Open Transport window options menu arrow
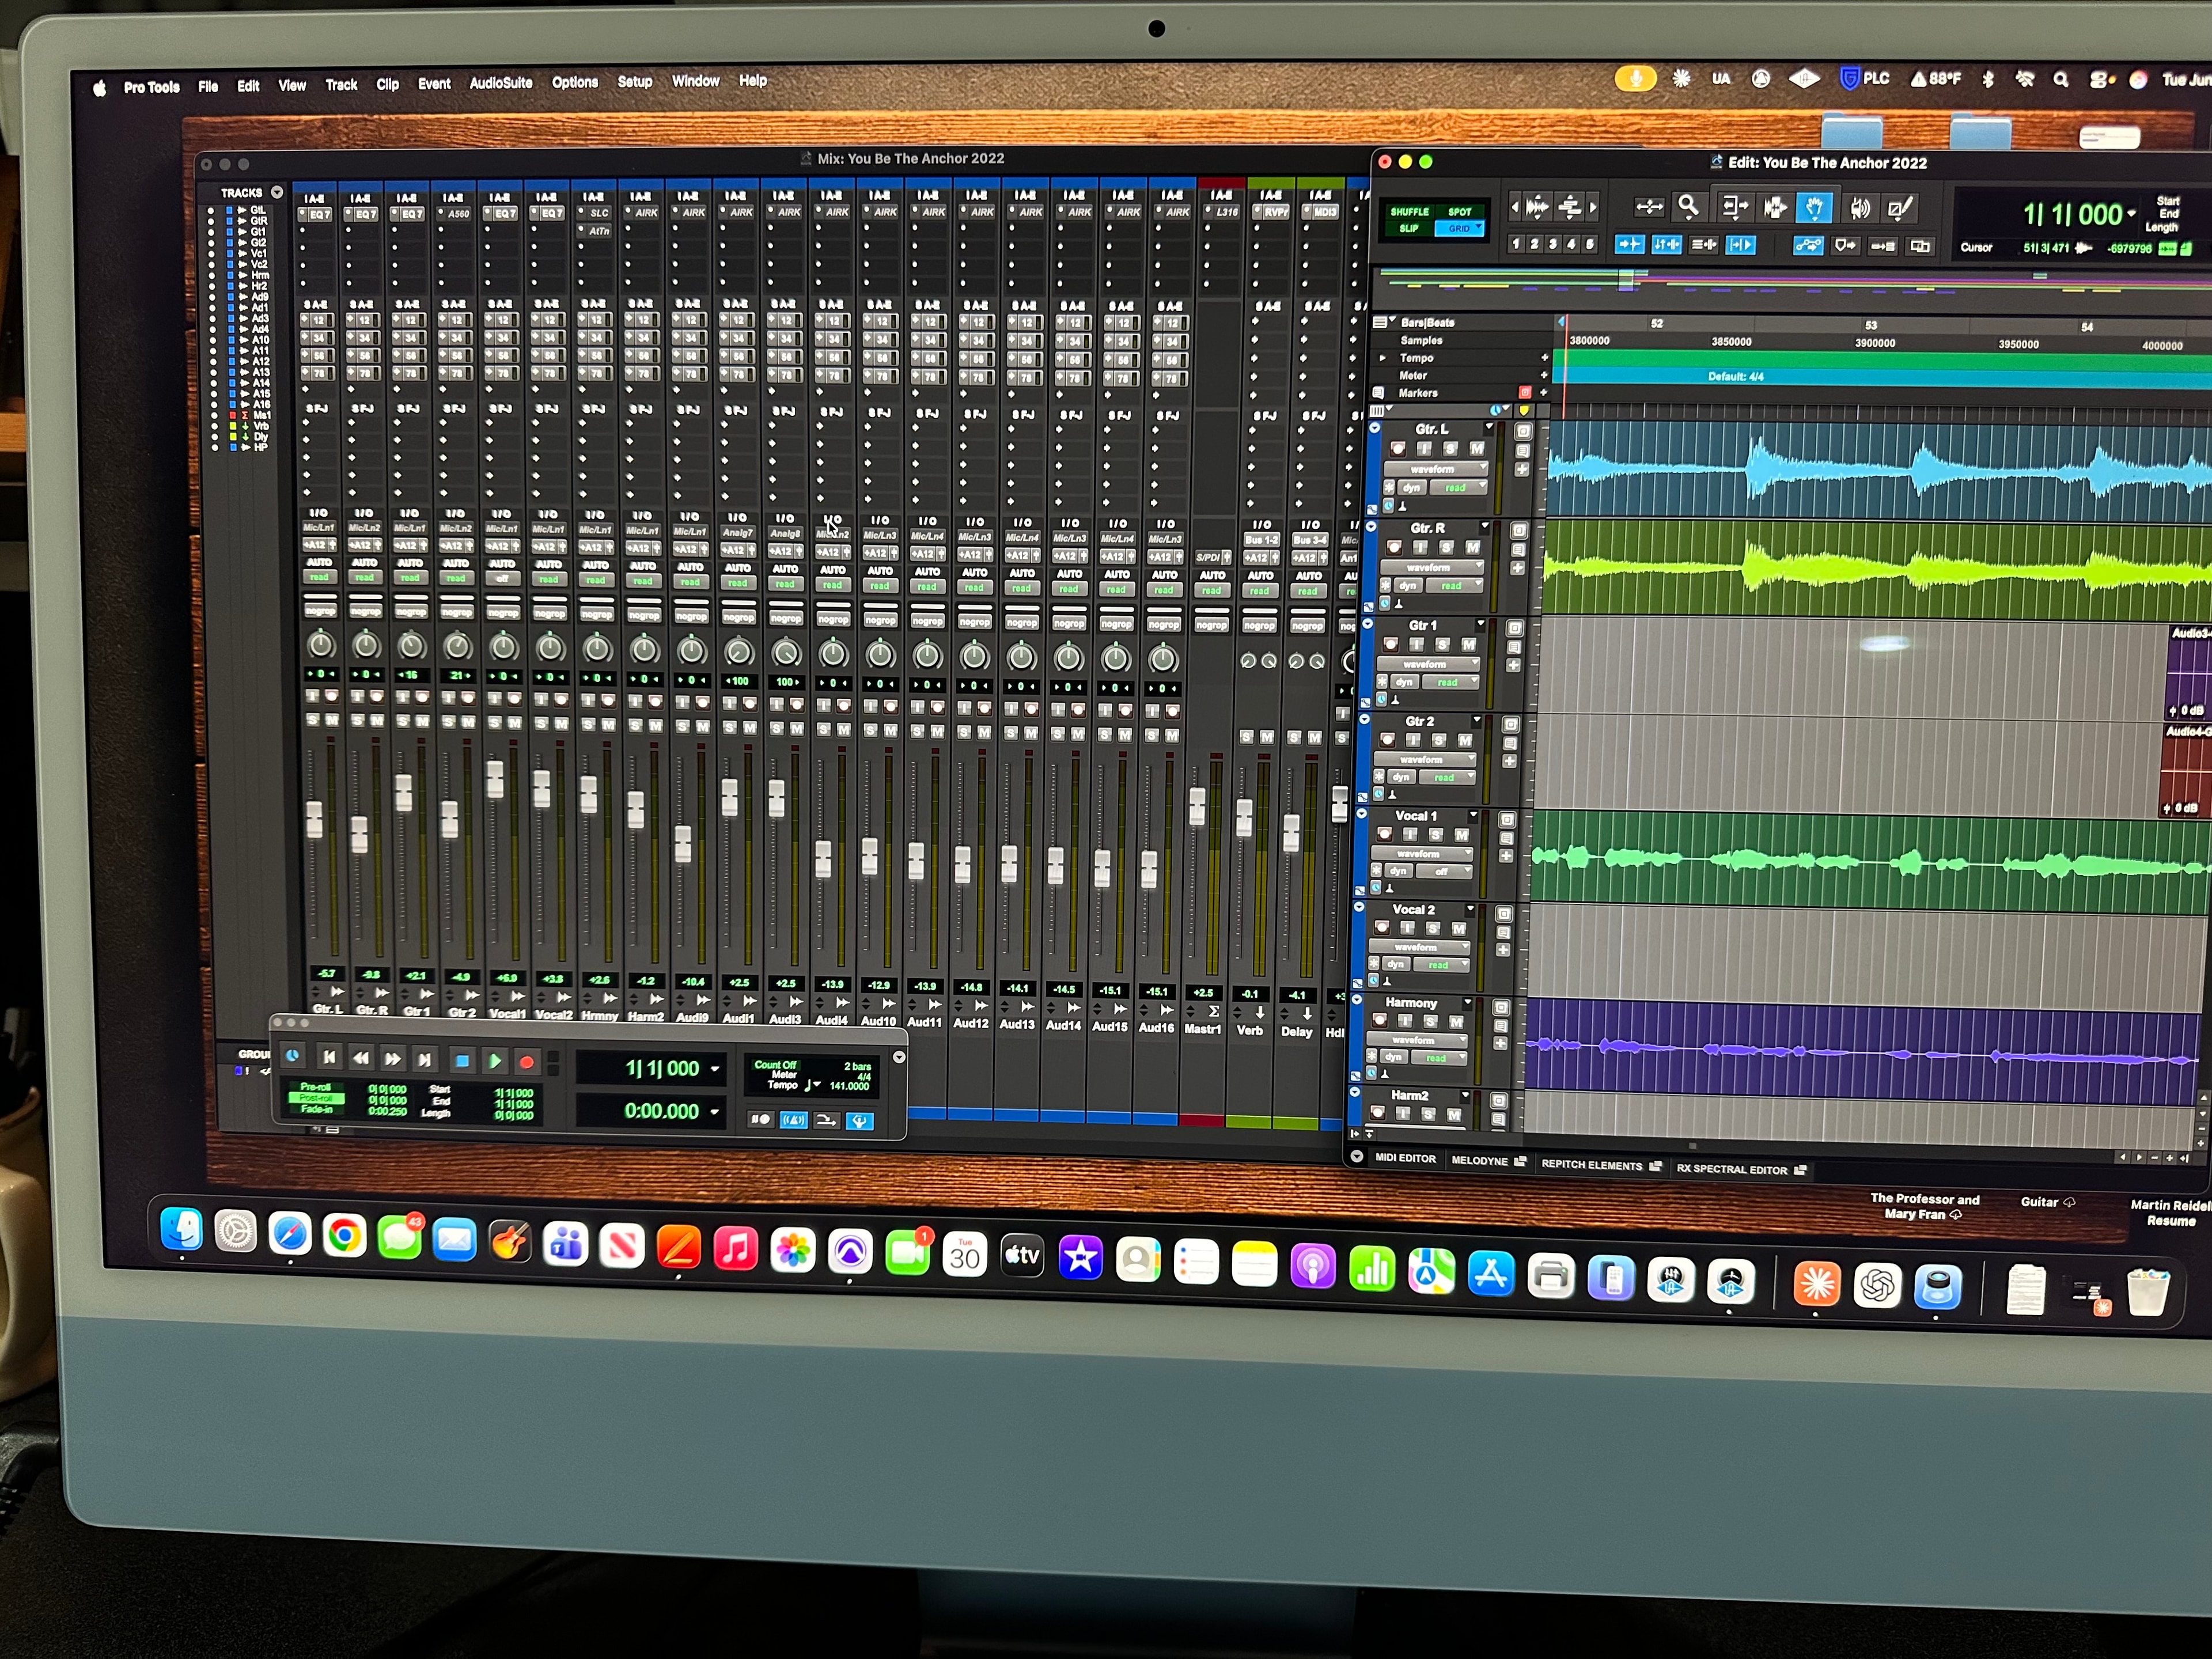Viewport: 2212px width, 1659px height. coord(899,1057)
